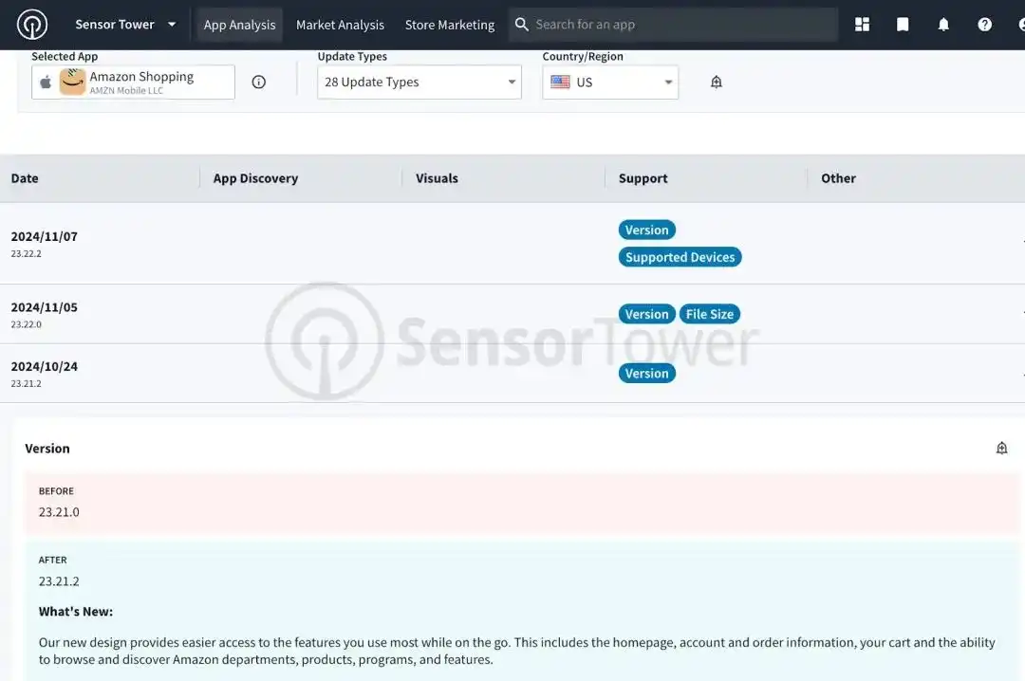Click the search magnifier icon

(522, 25)
